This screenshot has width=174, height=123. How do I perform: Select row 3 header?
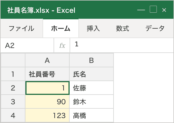click(x=13, y=101)
